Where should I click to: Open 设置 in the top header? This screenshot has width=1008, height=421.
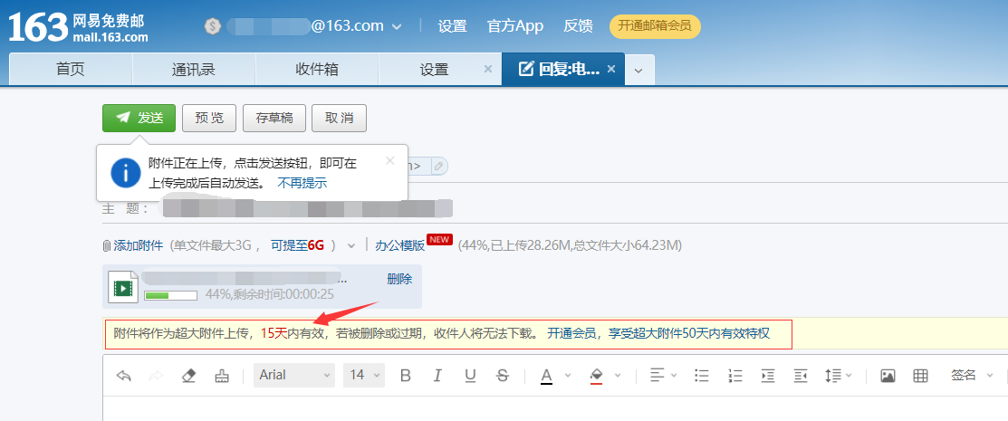452,26
